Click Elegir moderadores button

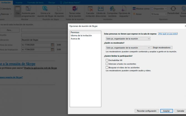(x=162, y=48)
